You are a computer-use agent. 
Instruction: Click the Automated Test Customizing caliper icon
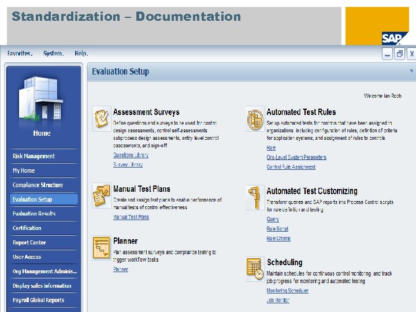tap(255, 198)
